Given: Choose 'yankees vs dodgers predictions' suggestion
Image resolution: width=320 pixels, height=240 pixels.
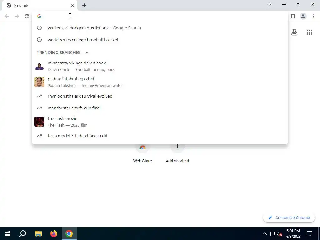Looking at the screenshot, I should 160,28.
